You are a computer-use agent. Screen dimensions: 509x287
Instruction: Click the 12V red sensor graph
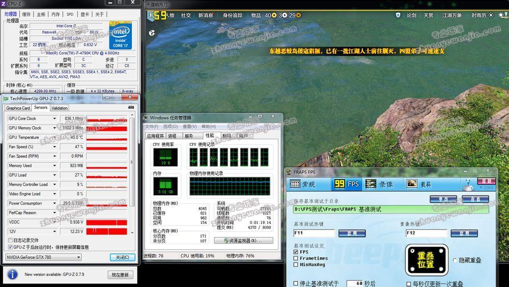(106, 232)
